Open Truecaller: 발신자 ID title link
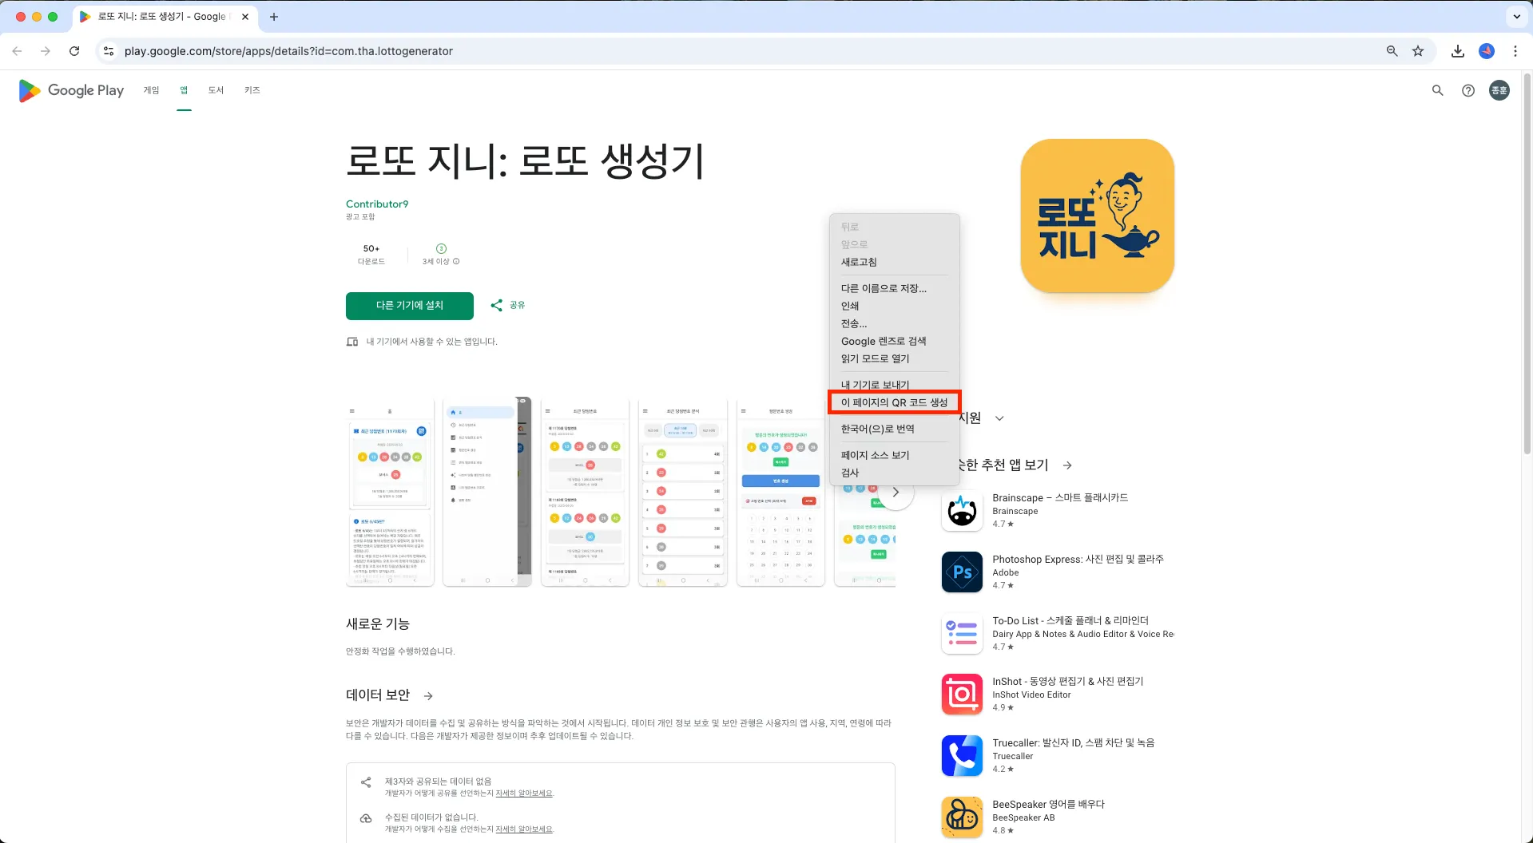Screen dimensions: 1533x843 [1073, 742]
